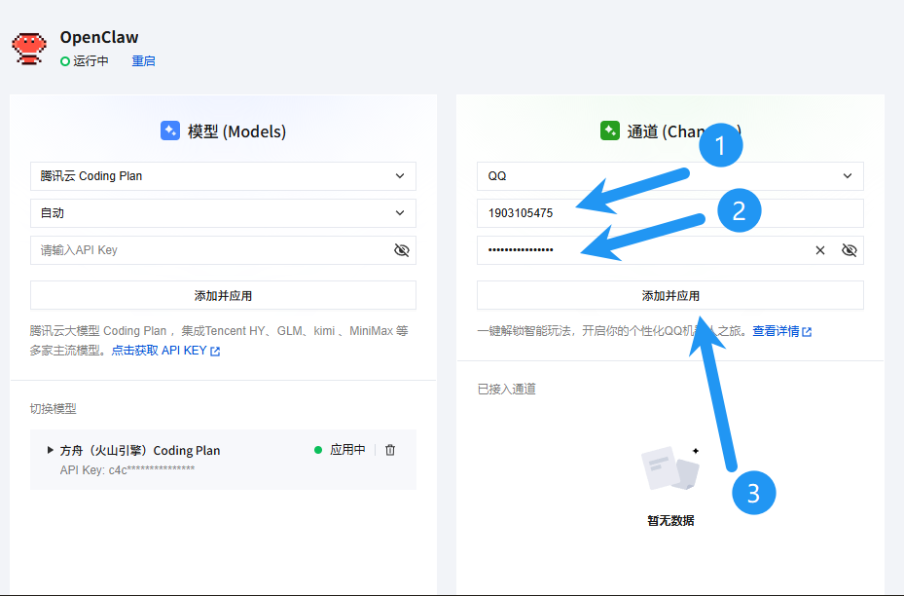This screenshot has width=904, height=596.
Task: Delete the 方舟 Coding Plan model entry
Action: [x=390, y=450]
